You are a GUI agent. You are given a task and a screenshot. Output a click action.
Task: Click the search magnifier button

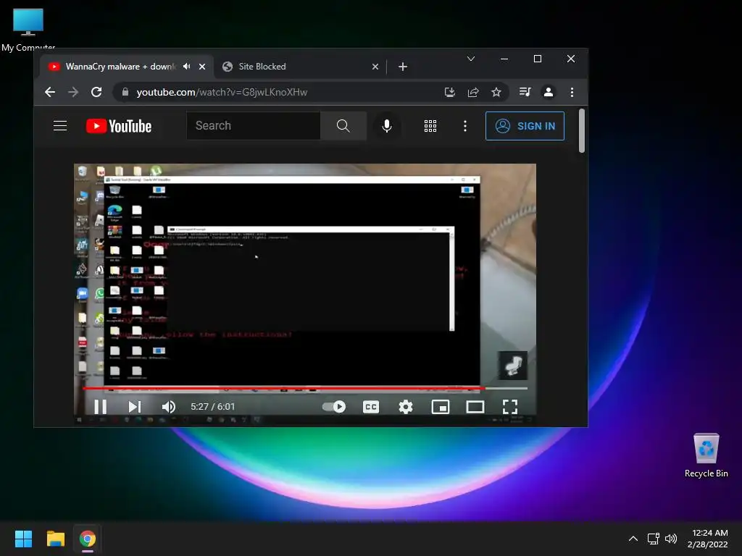click(343, 126)
